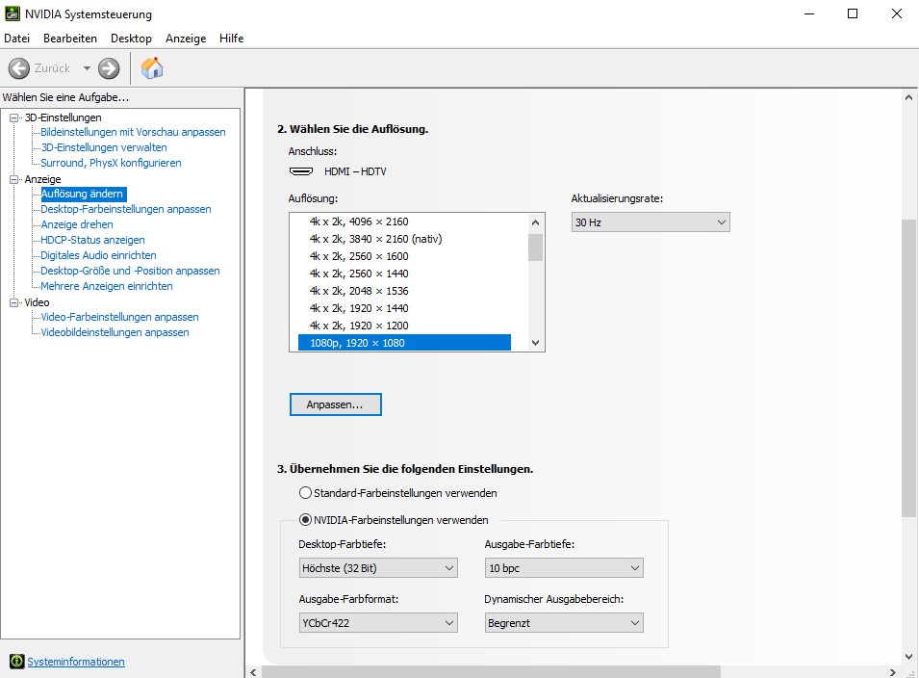The width and height of the screenshot is (919, 678).
Task: Open Desktop-Größe und -Position anpassen
Action: coord(130,271)
